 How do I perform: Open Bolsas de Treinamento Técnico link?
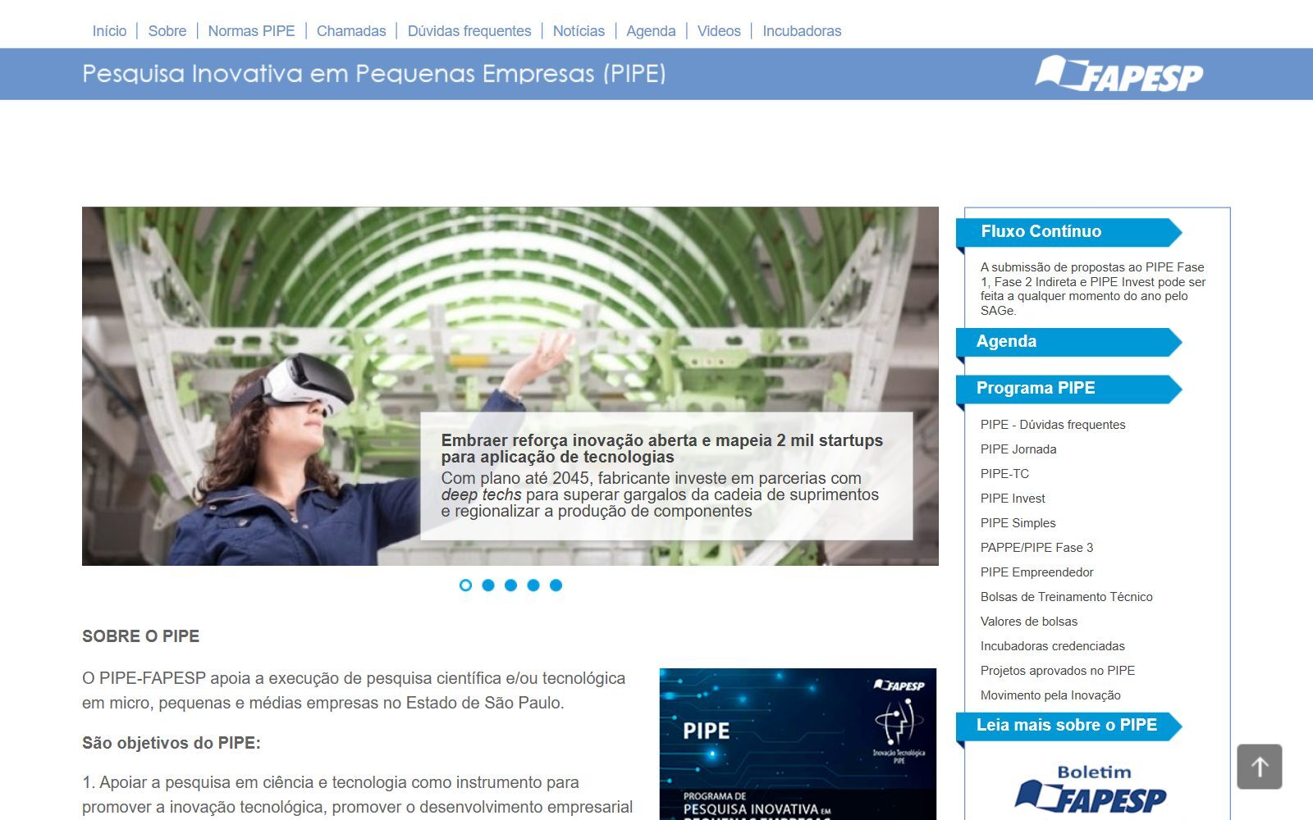[x=1067, y=597]
